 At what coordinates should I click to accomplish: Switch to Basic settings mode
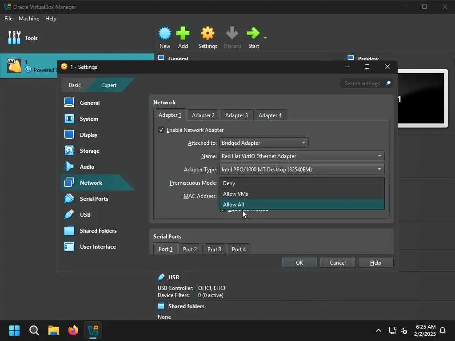(x=75, y=85)
